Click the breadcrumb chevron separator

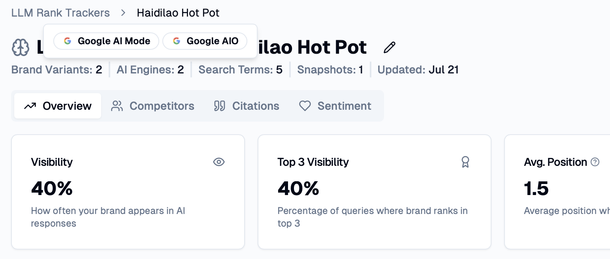coord(123,13)
